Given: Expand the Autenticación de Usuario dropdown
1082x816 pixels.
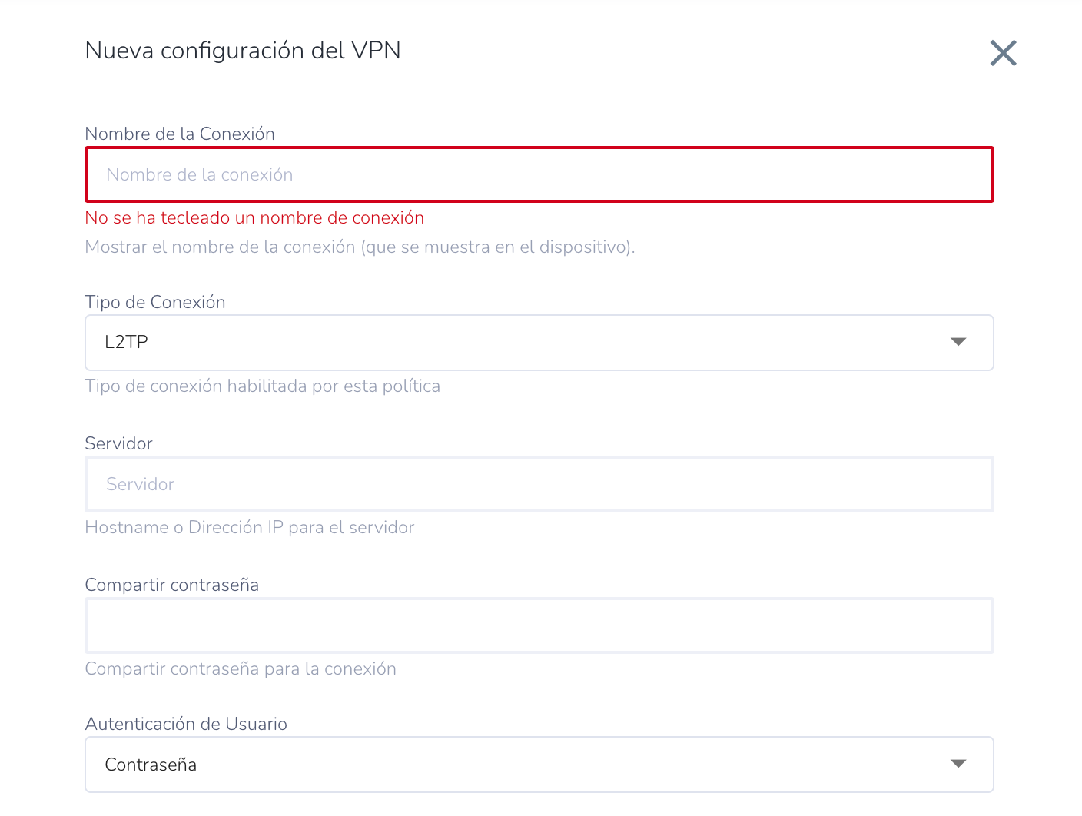Looking at the screenshot, I should coord(538,765).
